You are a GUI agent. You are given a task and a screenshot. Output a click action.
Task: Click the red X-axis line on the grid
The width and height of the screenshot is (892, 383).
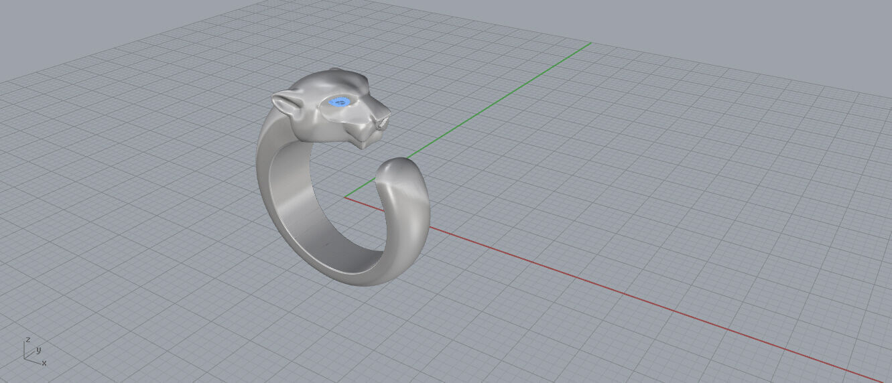623,293
